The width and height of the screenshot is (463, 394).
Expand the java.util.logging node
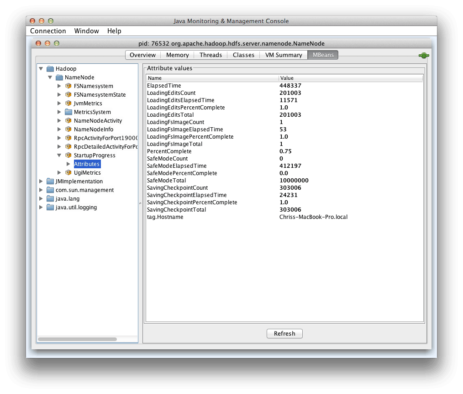pyautogui.click(x=41, y=207)
